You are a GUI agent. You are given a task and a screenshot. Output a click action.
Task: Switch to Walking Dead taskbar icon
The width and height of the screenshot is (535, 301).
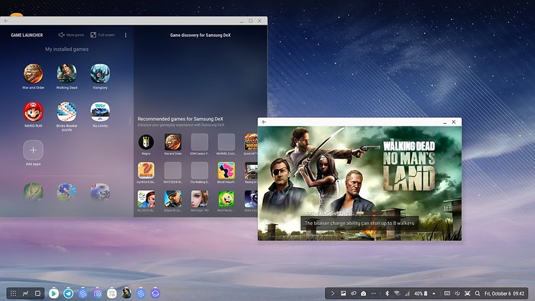[127, 293]
